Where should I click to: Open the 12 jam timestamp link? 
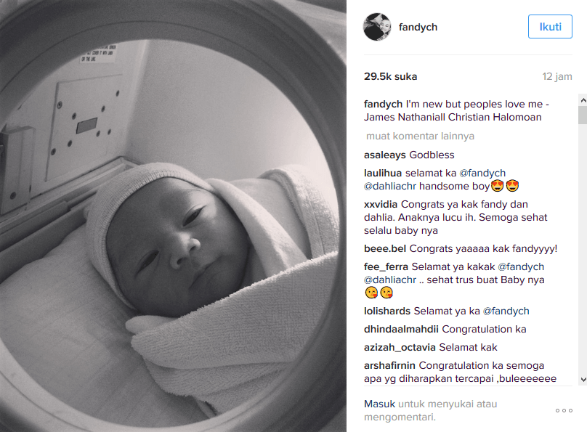[557, 77]
